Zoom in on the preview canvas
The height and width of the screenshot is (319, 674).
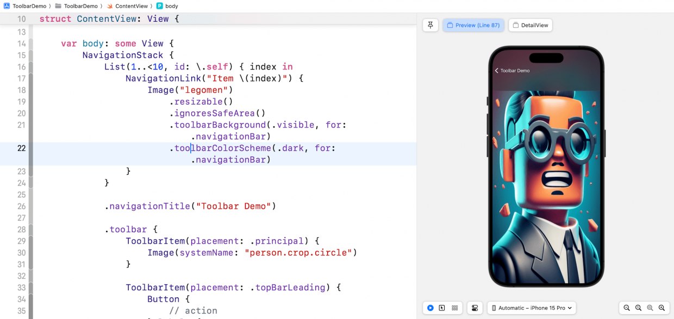pos(662,308)
